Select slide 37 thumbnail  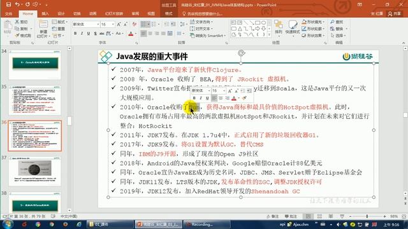coord(35,170)
